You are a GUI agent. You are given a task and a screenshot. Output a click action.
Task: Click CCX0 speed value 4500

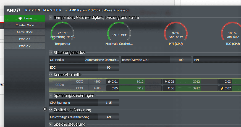click(x=97, y=82)
